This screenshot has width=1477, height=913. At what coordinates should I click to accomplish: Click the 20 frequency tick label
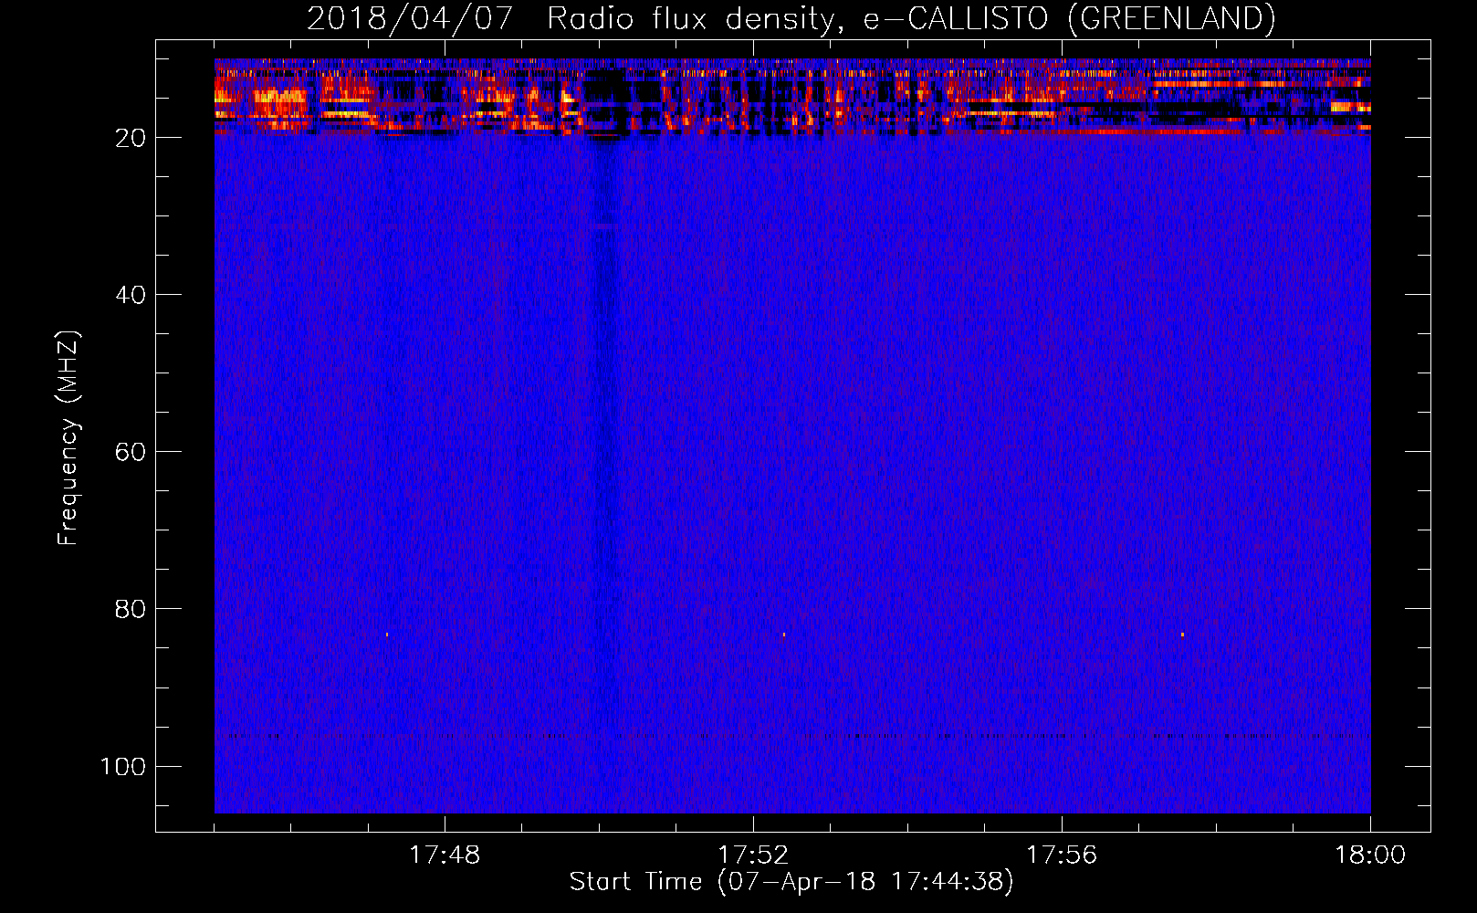click(x=131, y=138)
